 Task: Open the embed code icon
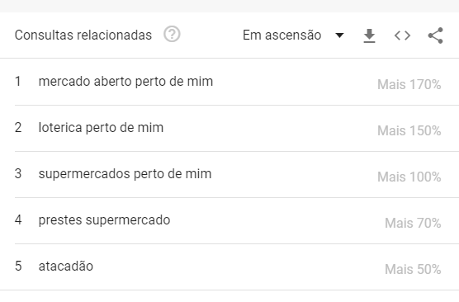(x=403, y=35)
